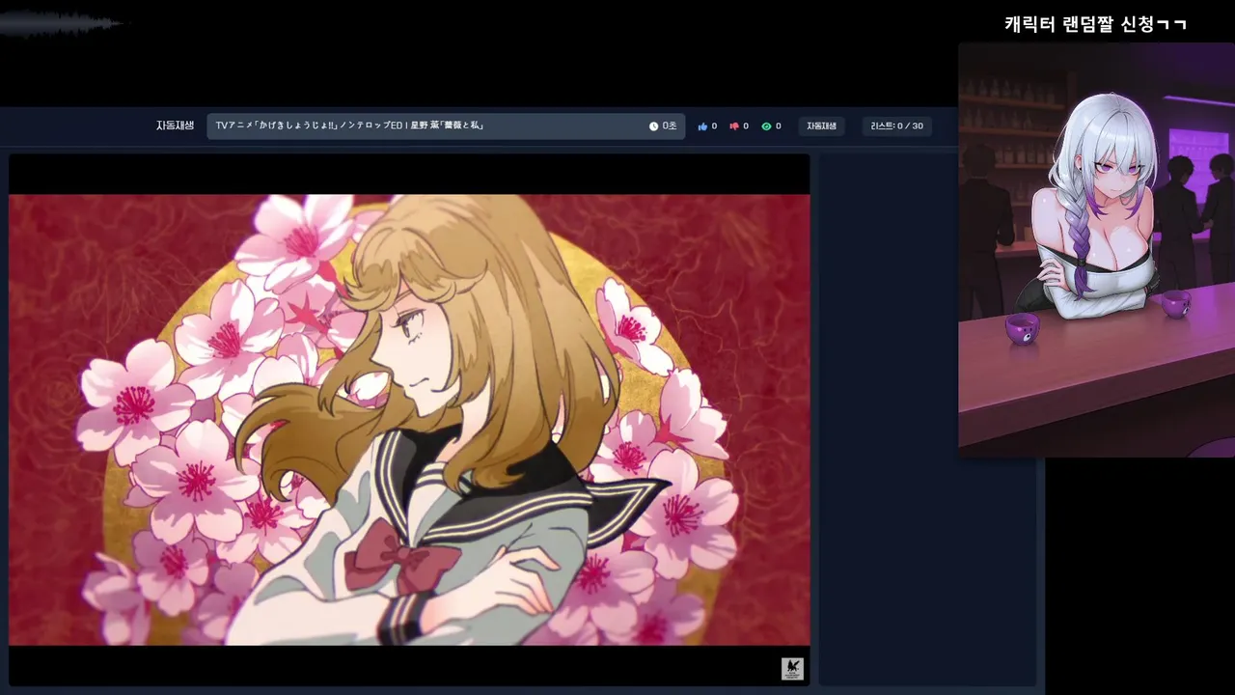Click the silver-haired character image overlay
The image size is (1235, 695).
(x=1096, y=250)
